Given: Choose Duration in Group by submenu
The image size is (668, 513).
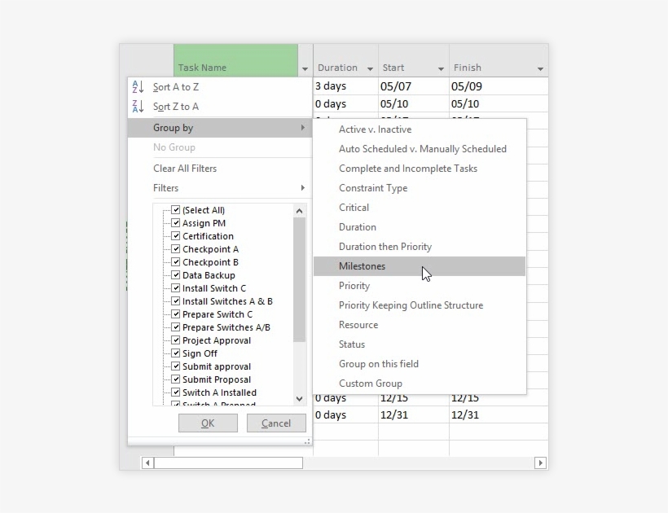Looking at the screenshot, I should click(x=420, y=227).
